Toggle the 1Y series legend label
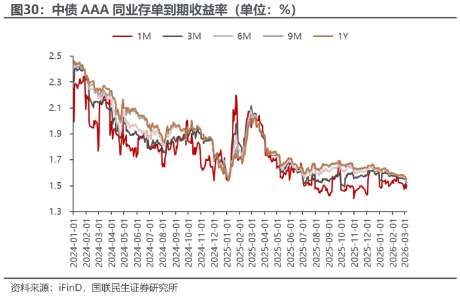 tap(343, 37)
